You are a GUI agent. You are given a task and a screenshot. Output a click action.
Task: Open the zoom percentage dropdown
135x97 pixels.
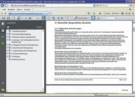(71, 18)
